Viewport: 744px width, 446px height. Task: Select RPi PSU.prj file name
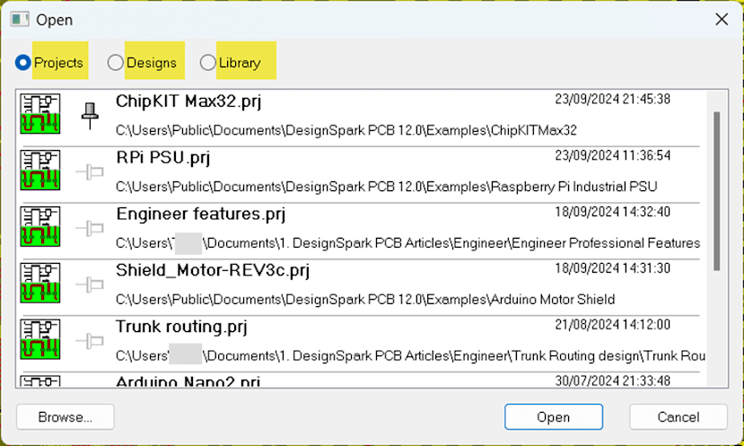162,158
